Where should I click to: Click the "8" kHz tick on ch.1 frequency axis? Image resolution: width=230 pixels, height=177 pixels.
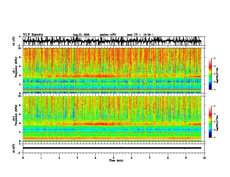tap(21, 57)
